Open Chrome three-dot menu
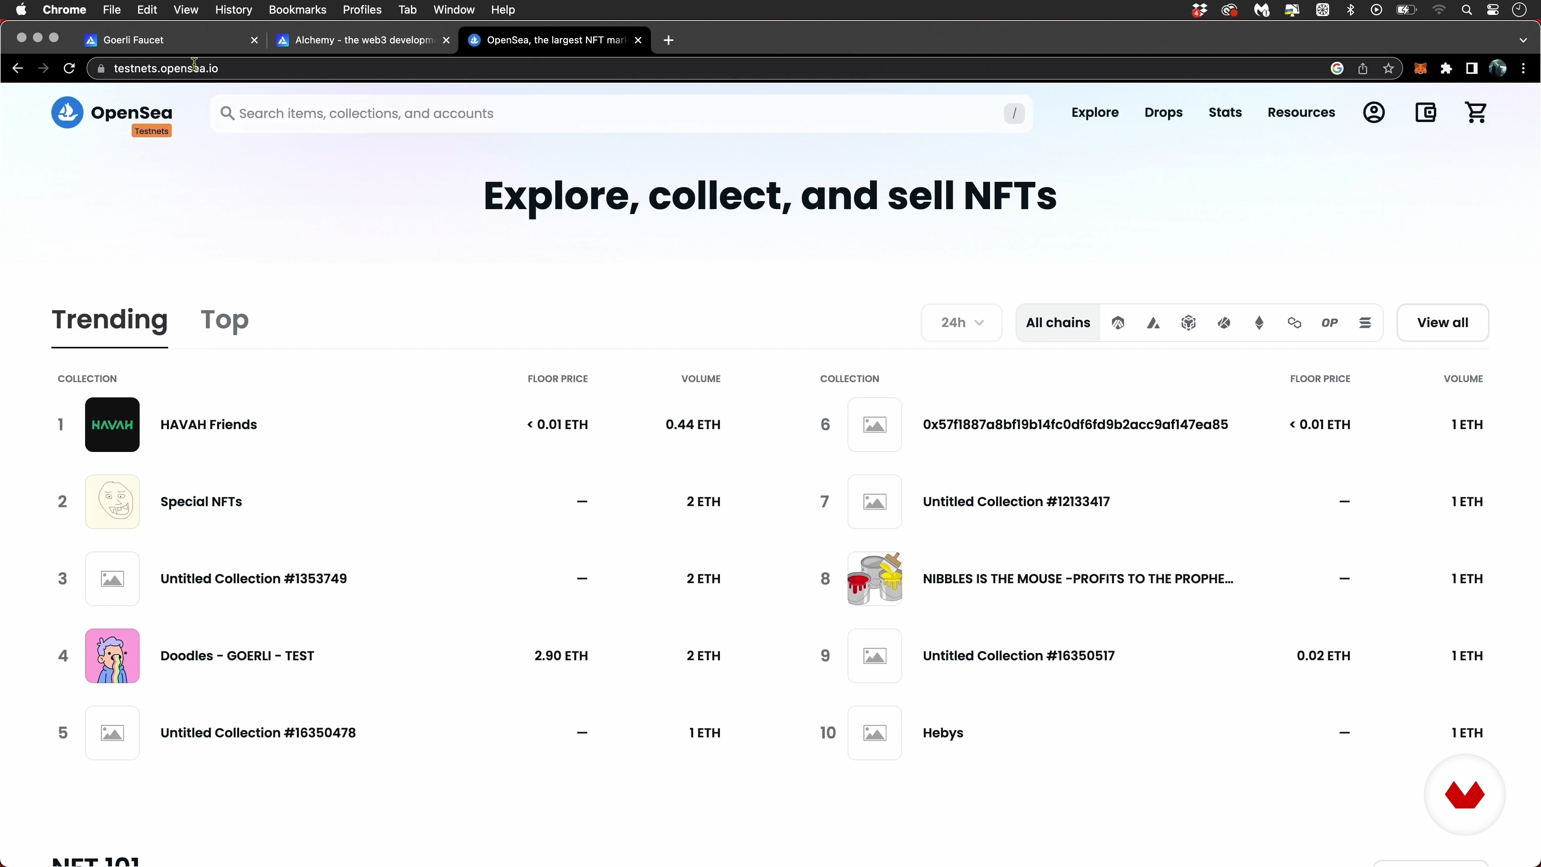 [1524, 69]
